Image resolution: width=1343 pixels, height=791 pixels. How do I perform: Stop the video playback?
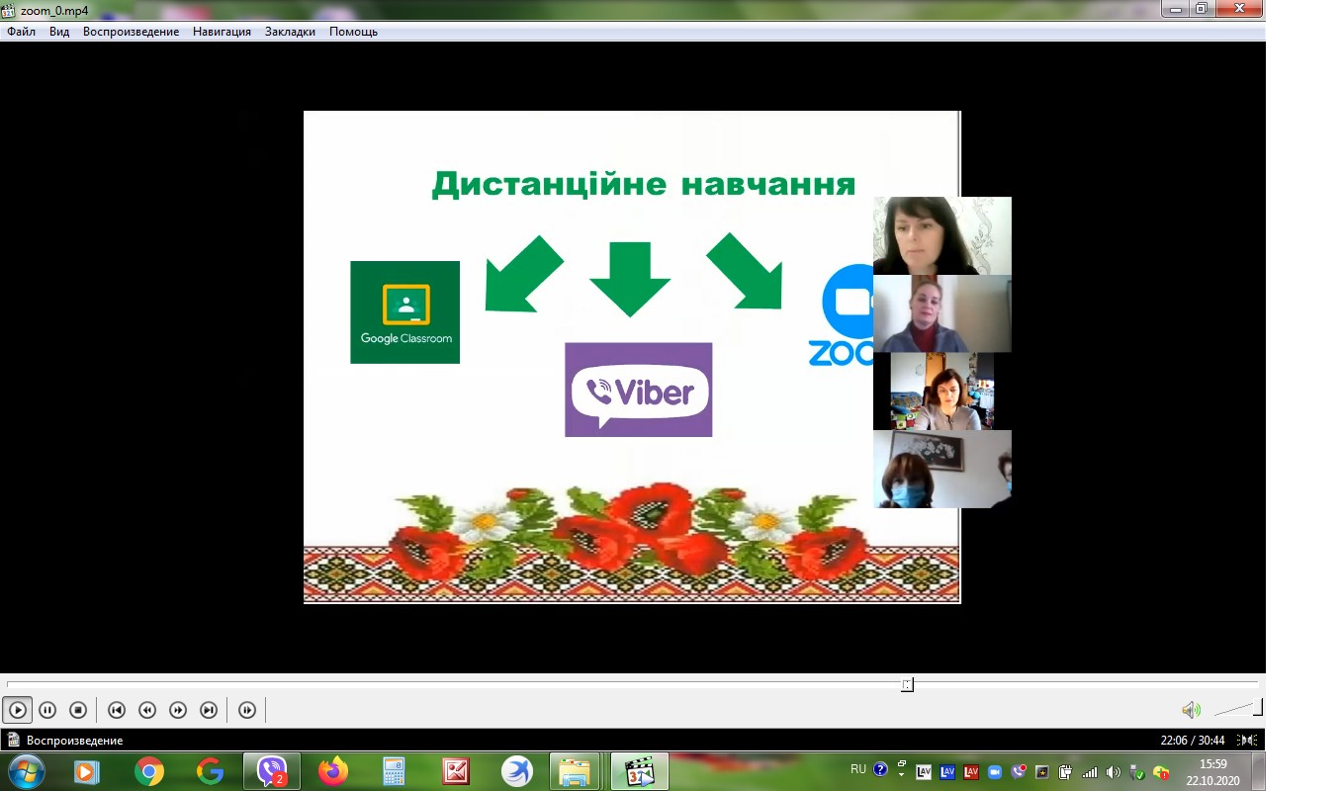click(78, 710)
